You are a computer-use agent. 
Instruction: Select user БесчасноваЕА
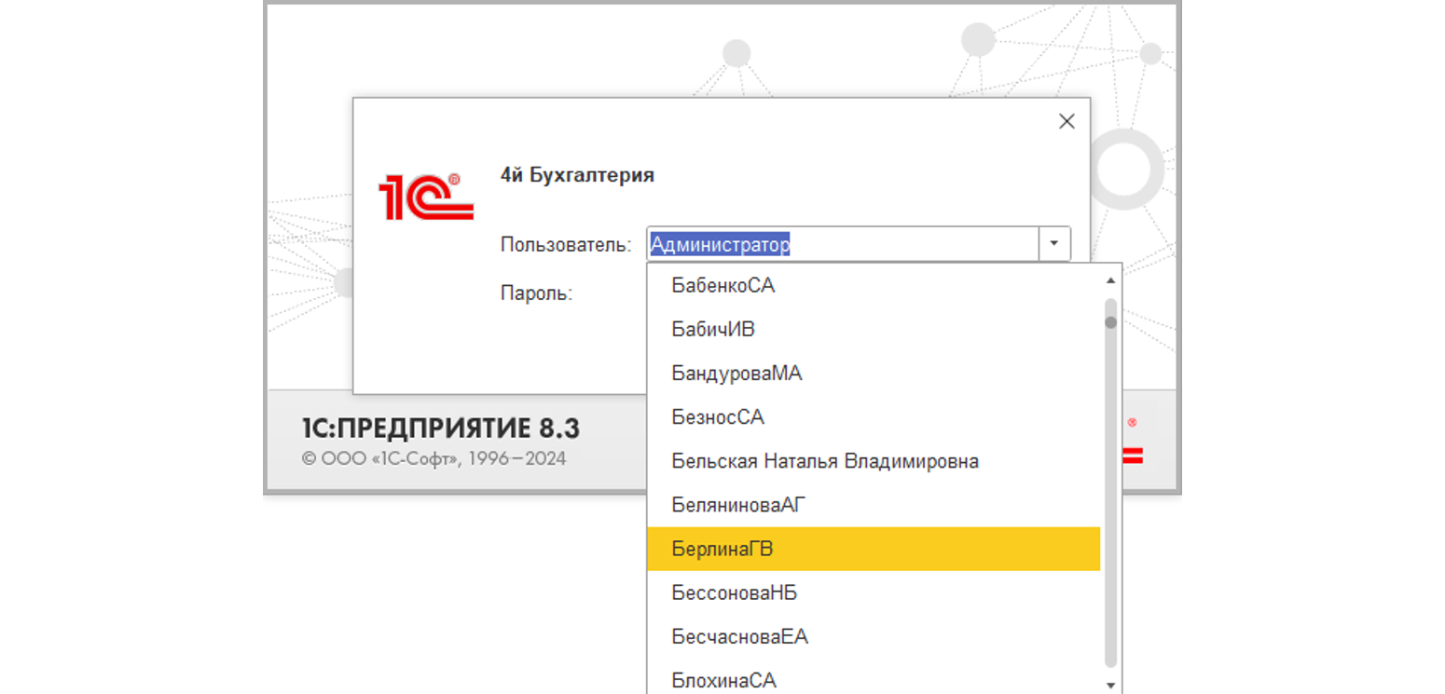point(739,637)
